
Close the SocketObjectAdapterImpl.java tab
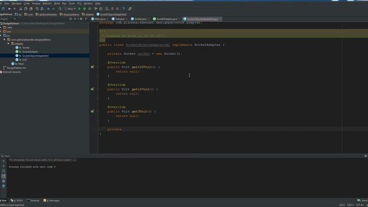point(220,19)
